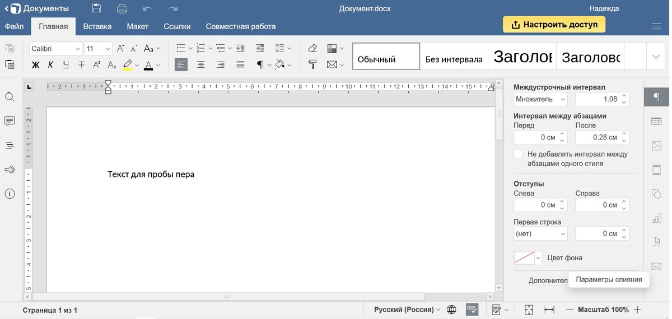Open first line '(нет)' dropdown
672x319 pixels.
pos(540,233)
